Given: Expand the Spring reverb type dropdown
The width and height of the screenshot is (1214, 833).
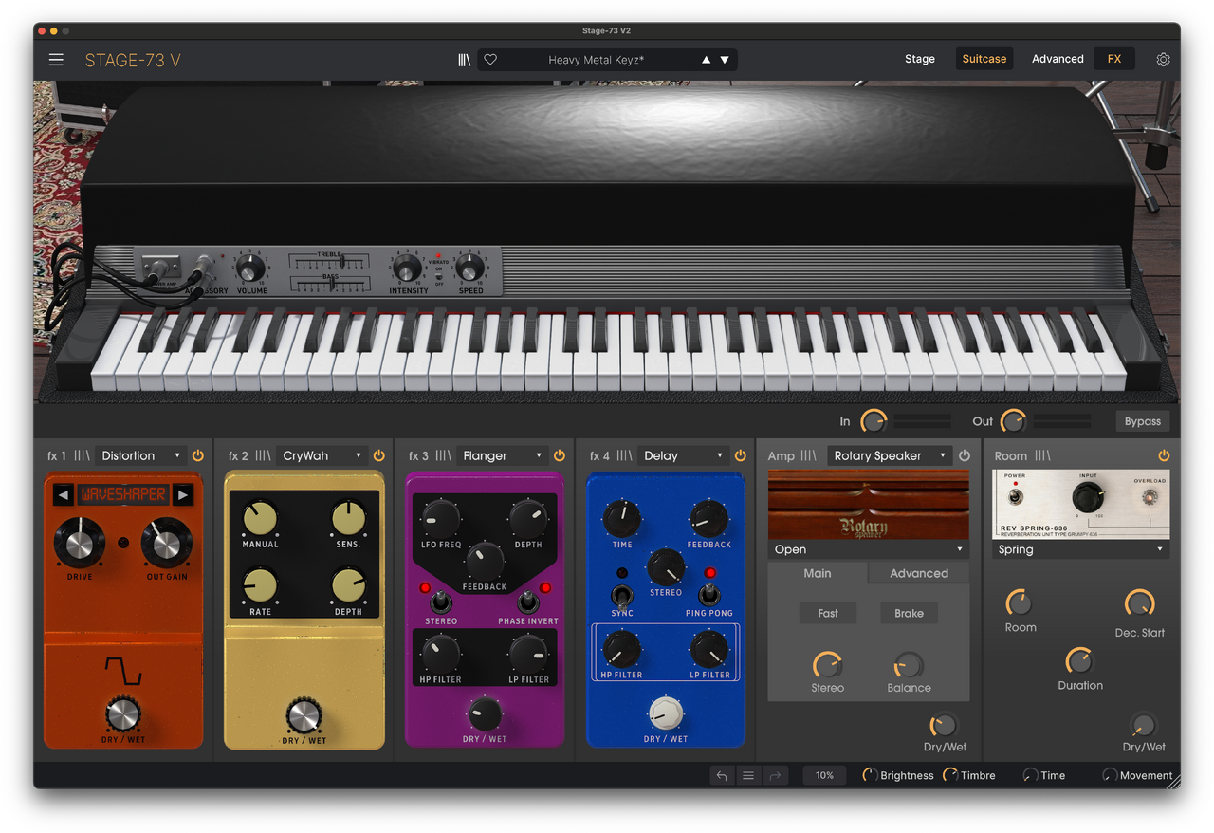Looking at the screenshot, I should point(1081,549).
